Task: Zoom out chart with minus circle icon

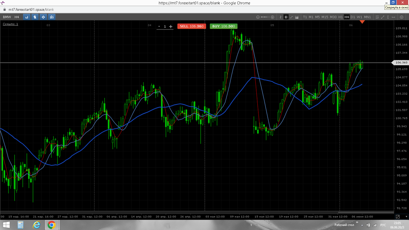Action: pyautogui.click(x=258, y=17)
